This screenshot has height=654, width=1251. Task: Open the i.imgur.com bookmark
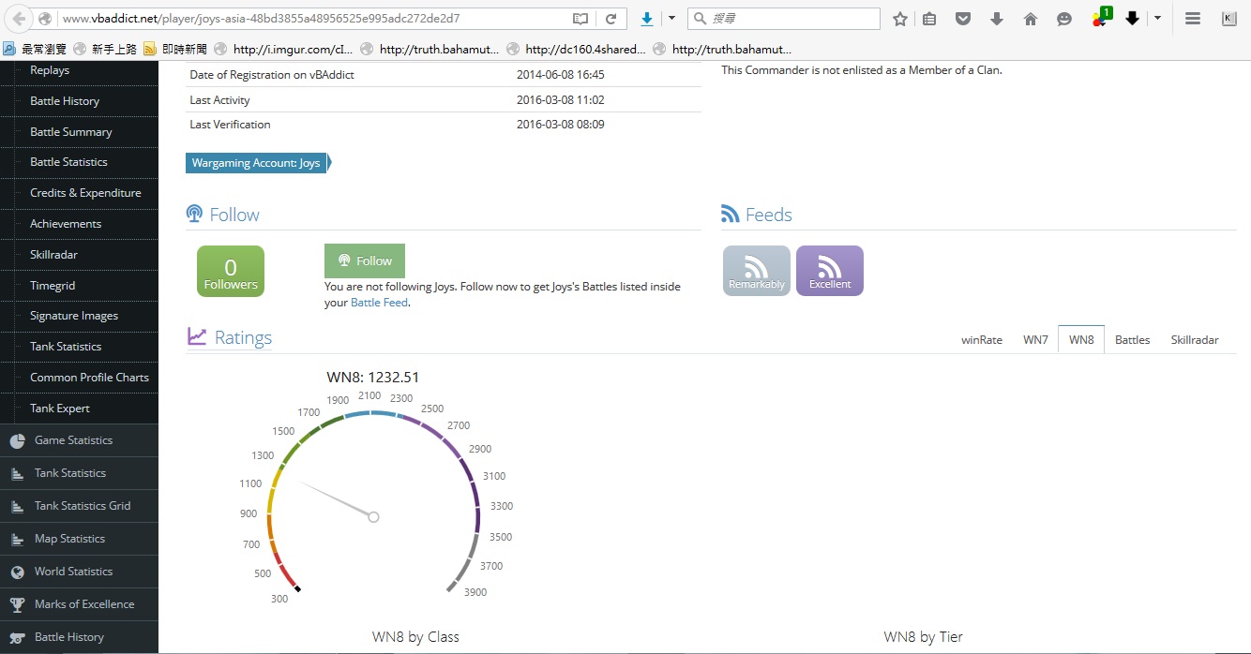pos(285,50)
